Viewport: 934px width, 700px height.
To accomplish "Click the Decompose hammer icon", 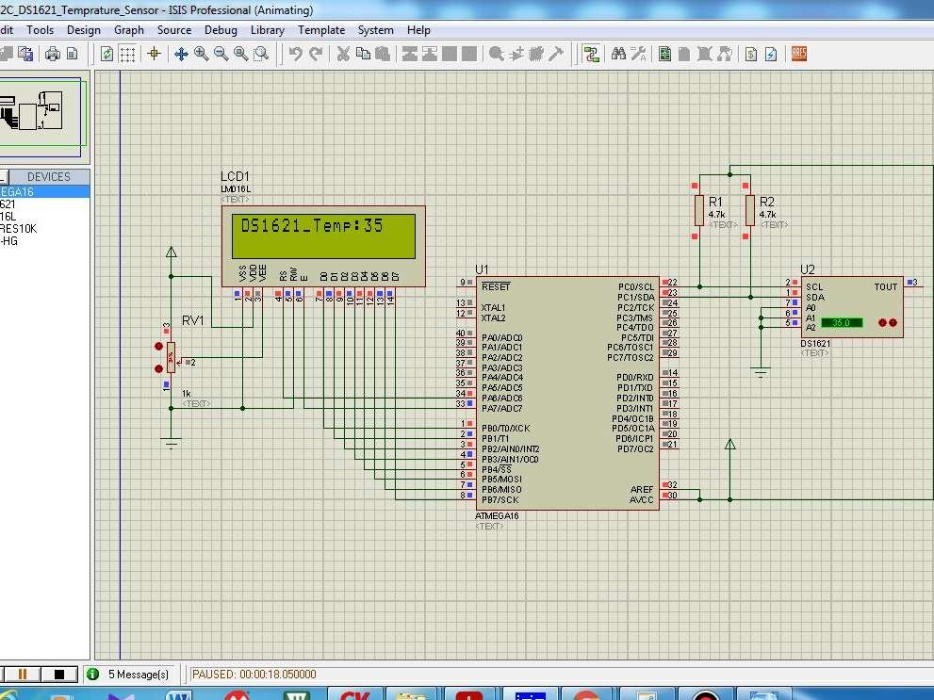I will (556, 54).
